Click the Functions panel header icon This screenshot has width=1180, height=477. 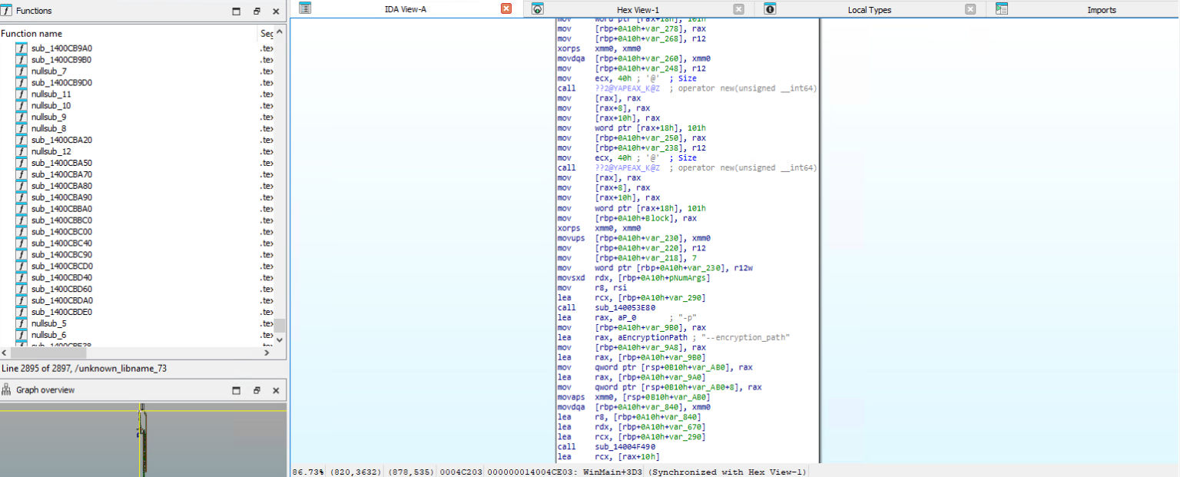pos(7,11)
